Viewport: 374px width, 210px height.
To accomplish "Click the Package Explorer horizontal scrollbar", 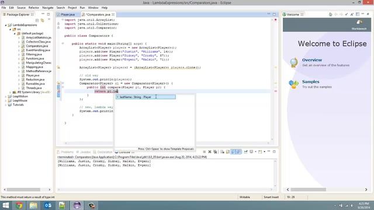I will point(23,190).
